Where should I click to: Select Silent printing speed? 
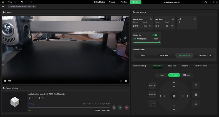[143, 55]
